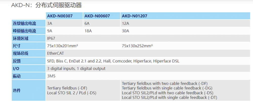Click the AKD-N 分布式伺服驱动器 title
Image resolution: width=253 pixels, height=102 pixels.
pos(47,5)
